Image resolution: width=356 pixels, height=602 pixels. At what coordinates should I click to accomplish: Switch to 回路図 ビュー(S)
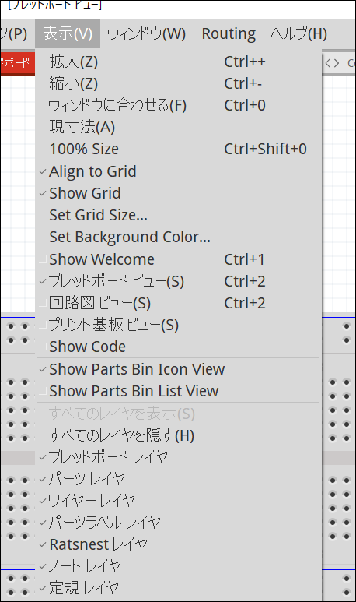click(x=178, y=303)
